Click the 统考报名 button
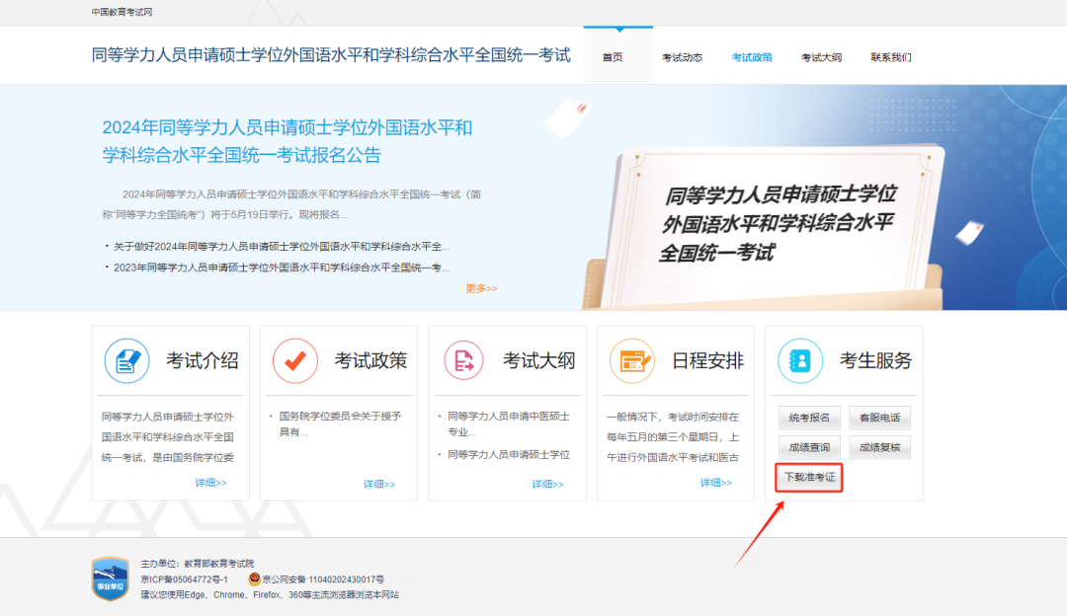This screenshot has height=616, width=1067. pos(808,419)
